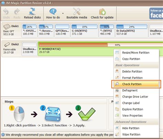This screenshot has height=139, width=163.
Task: Click the blue resize disk illustration for step 2
Action: tap(53, 114)
